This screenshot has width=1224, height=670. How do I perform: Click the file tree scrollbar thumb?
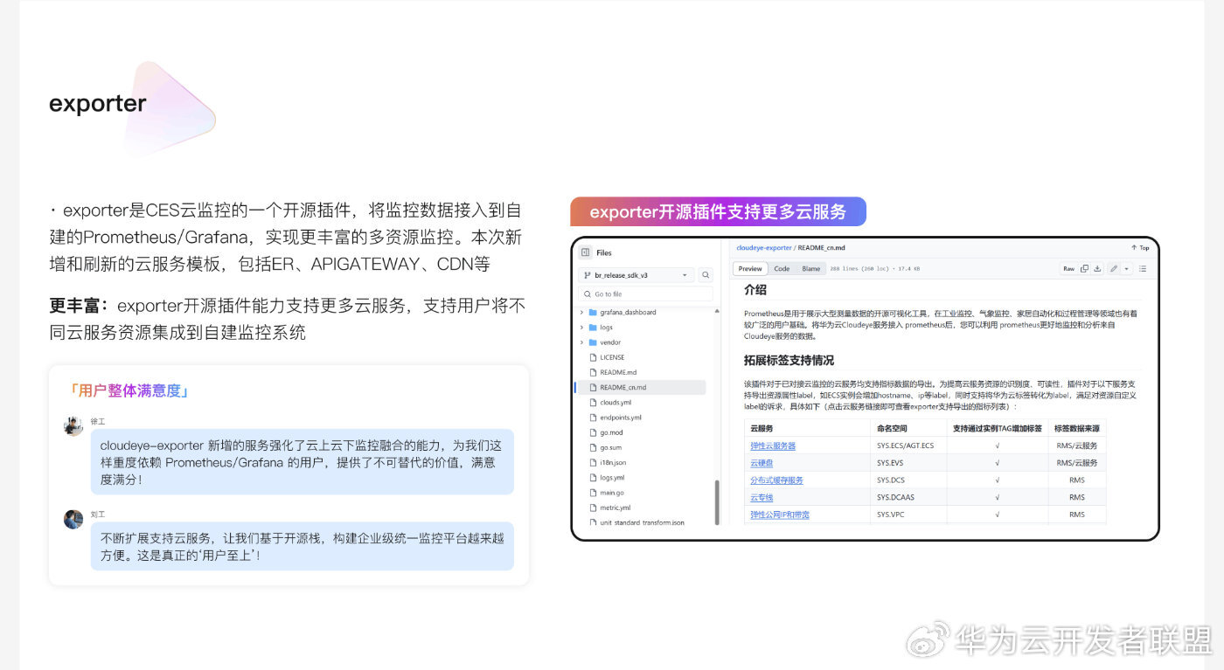717,502
